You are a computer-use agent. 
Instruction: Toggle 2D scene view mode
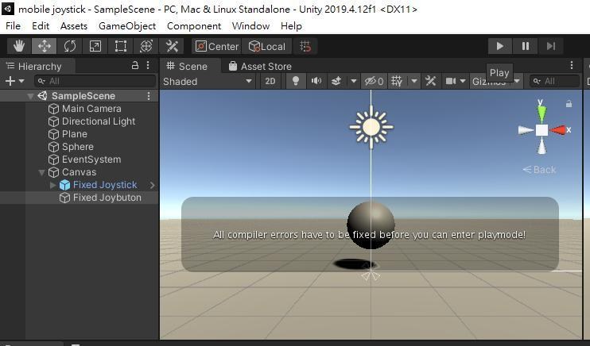coord(270,81)
